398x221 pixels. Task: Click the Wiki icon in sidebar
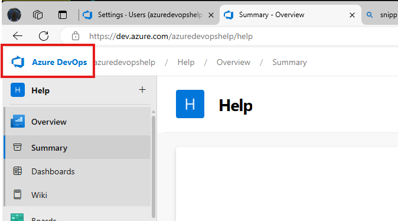point(17,194)
